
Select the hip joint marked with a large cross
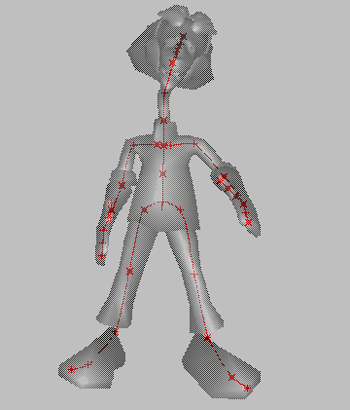tap(144, 210)
